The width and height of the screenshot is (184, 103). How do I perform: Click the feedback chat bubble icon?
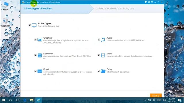pyautogui.click(x=146, y=2)
